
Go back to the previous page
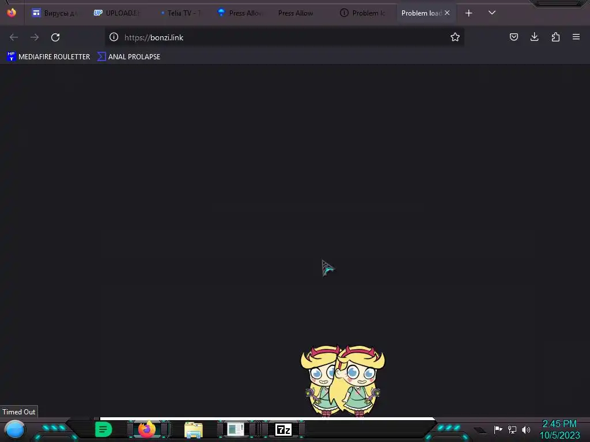click(x=14, y=37)
